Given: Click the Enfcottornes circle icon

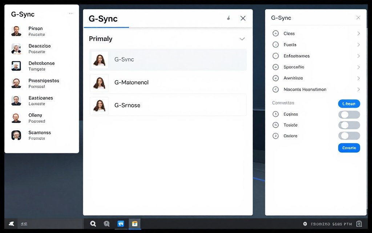Looking at the screenshot, I should [x=276, y=56].
